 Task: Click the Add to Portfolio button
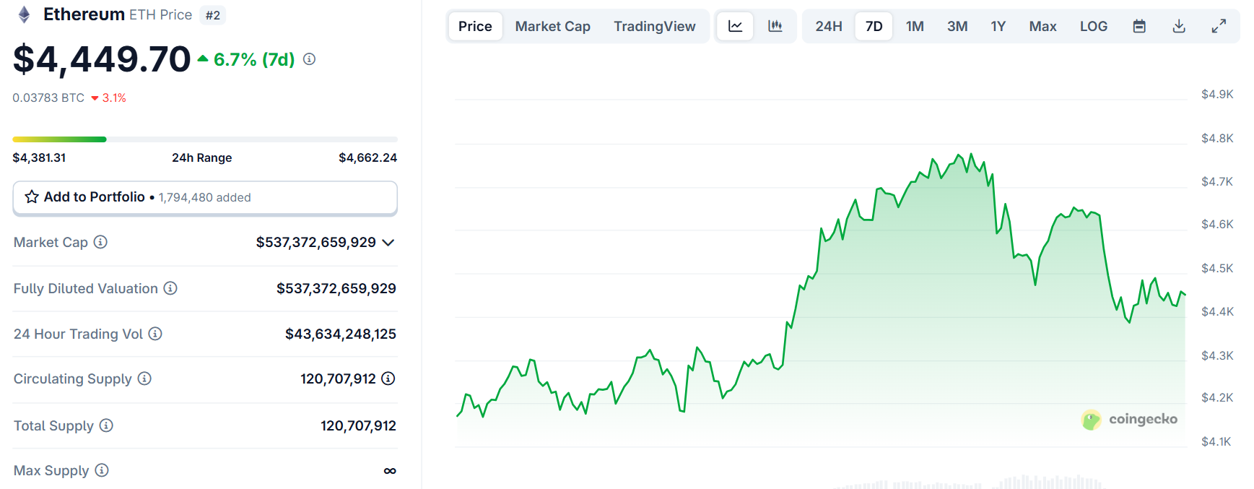click(x=205, y=197)
